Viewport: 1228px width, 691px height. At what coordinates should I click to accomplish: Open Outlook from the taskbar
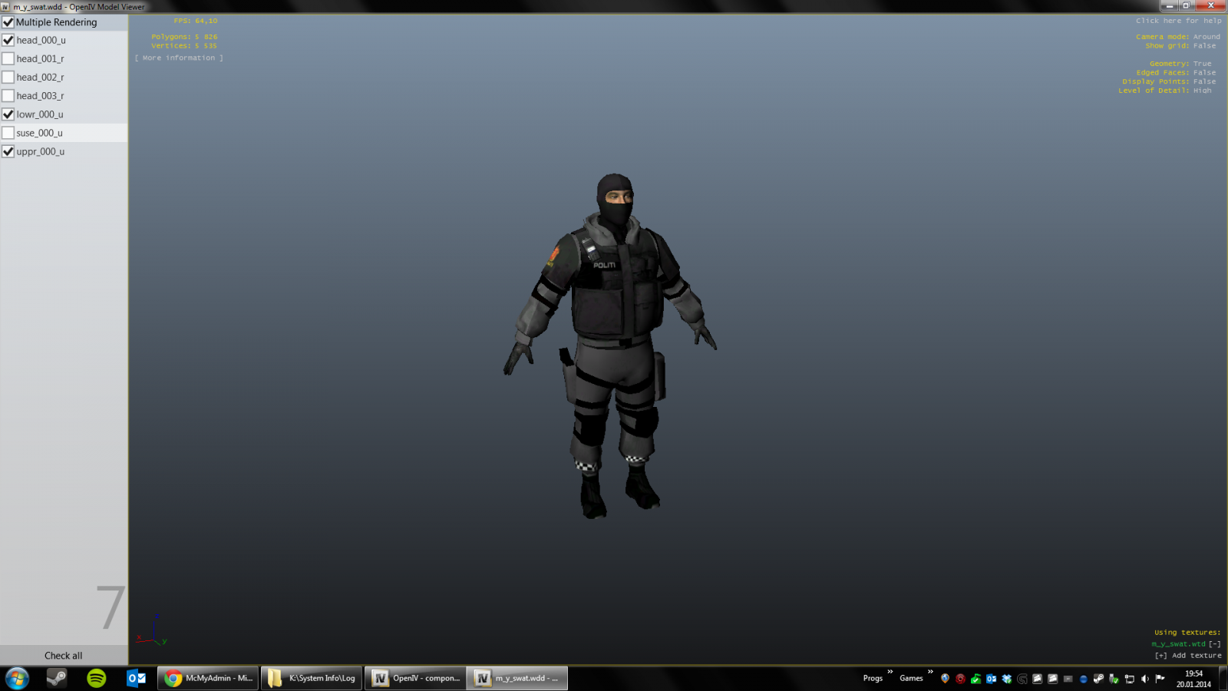(137, 678)
